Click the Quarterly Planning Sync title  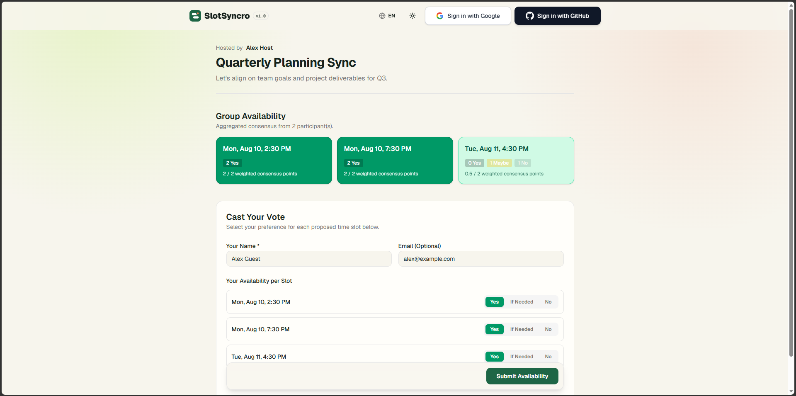click(x=286, y=62)
